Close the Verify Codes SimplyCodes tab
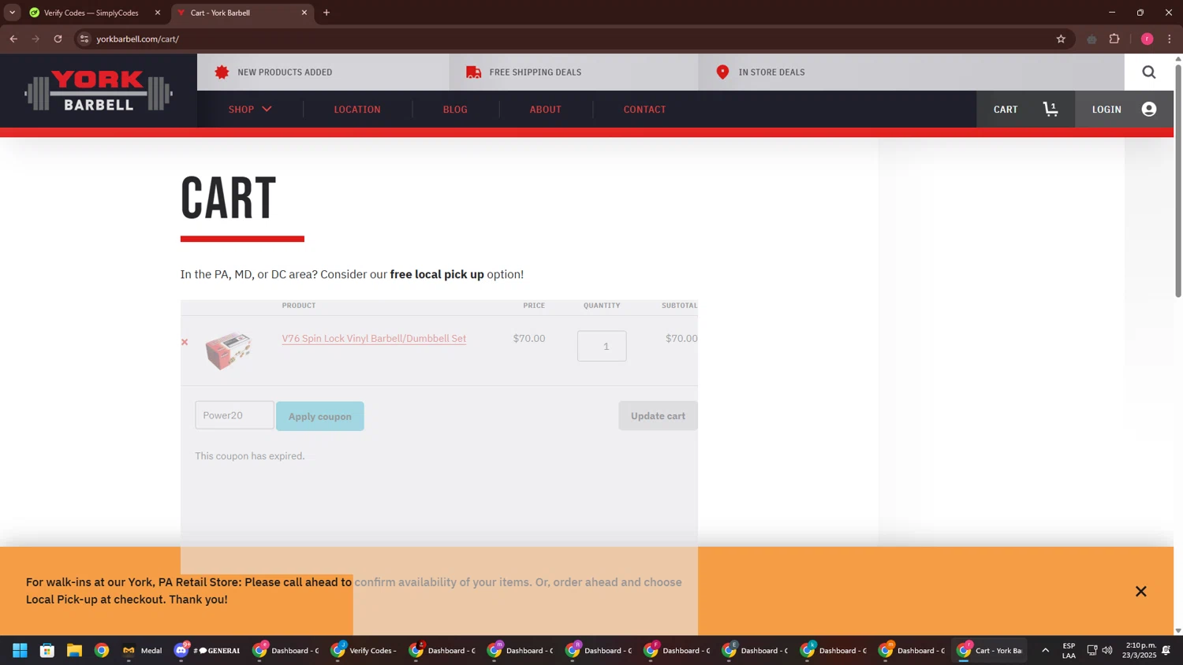Viewport: 1183px width, 665px height. [x=157, y=13]
